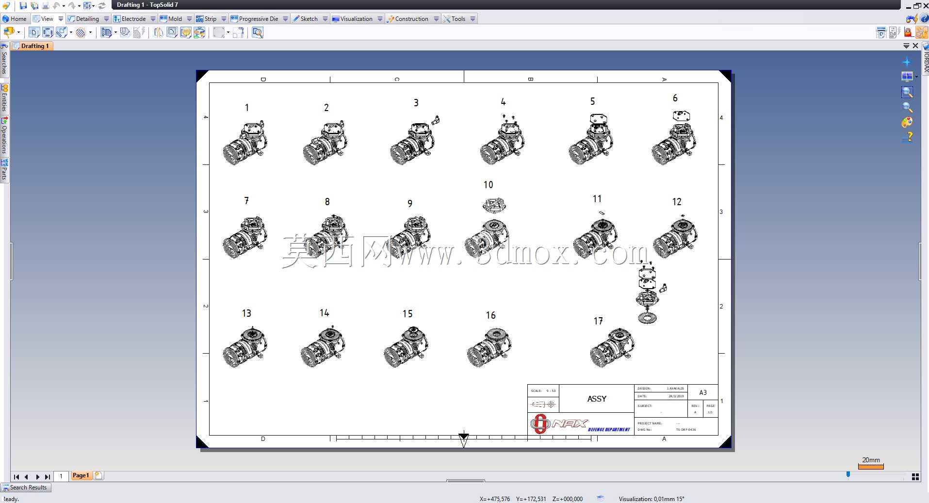
Task: Click the highlighted orange box icon top right
Action: pos(921,32)
